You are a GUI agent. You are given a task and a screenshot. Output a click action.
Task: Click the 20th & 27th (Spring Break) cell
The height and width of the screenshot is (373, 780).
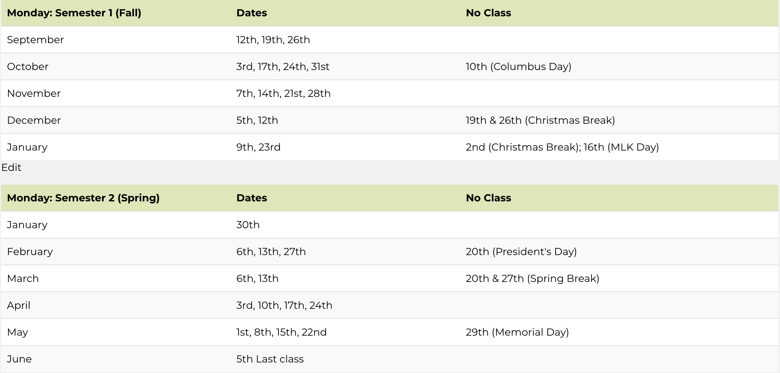coord(532,279)
